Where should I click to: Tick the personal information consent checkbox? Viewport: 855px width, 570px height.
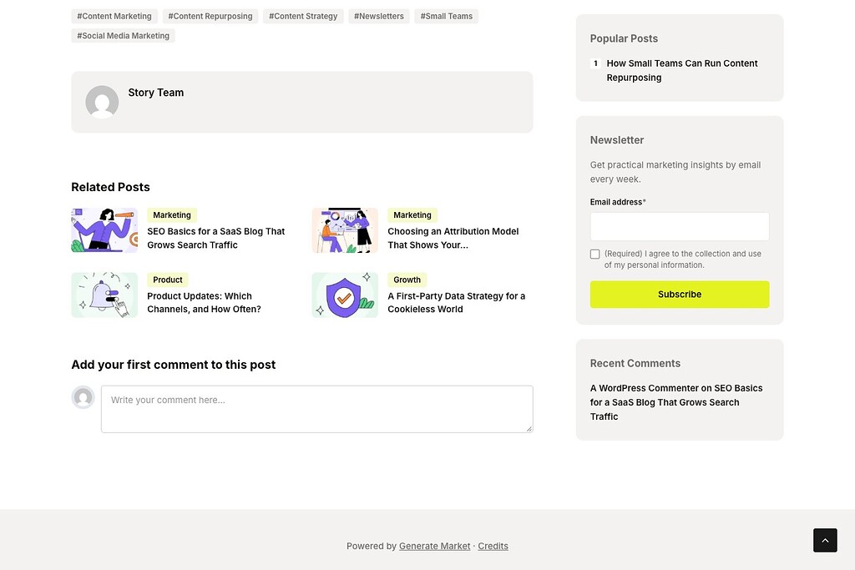point(594,254)
